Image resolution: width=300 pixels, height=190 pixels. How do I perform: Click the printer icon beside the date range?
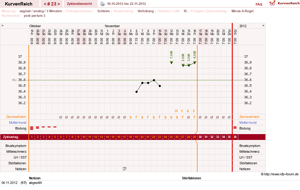point(102,4)
